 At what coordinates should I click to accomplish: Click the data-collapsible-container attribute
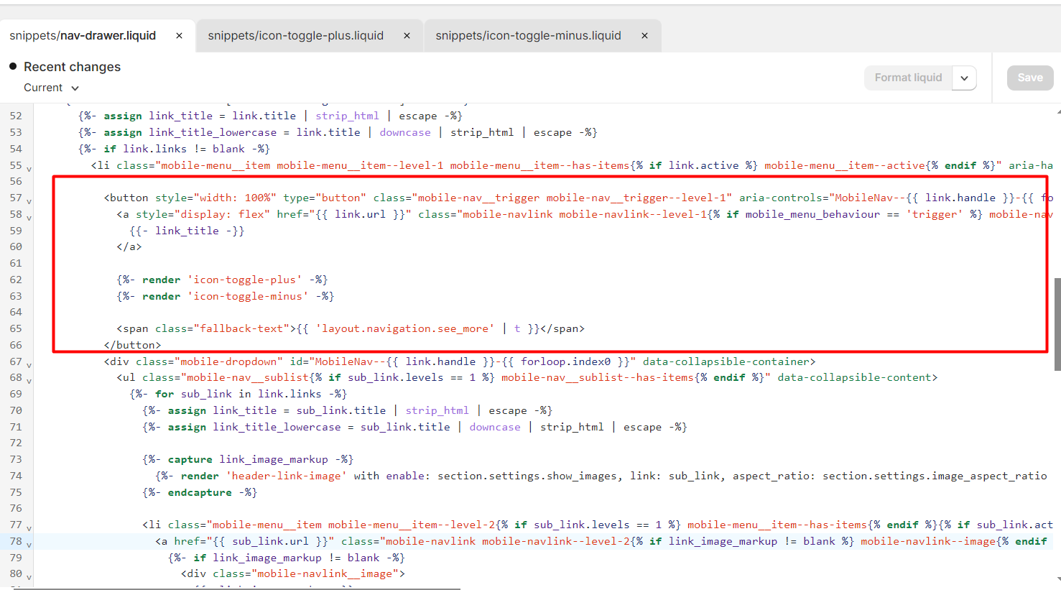[726, 361]
